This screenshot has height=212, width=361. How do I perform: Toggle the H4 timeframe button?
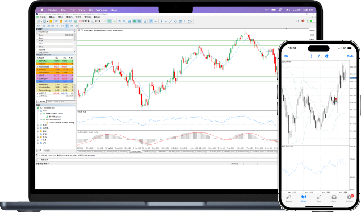[x=62, y=26]
